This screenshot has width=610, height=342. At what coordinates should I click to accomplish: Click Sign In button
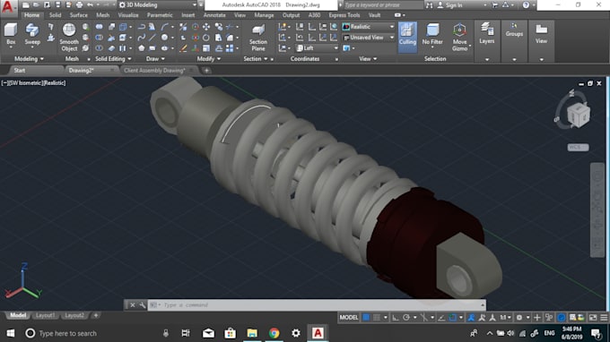click(449, 5)
